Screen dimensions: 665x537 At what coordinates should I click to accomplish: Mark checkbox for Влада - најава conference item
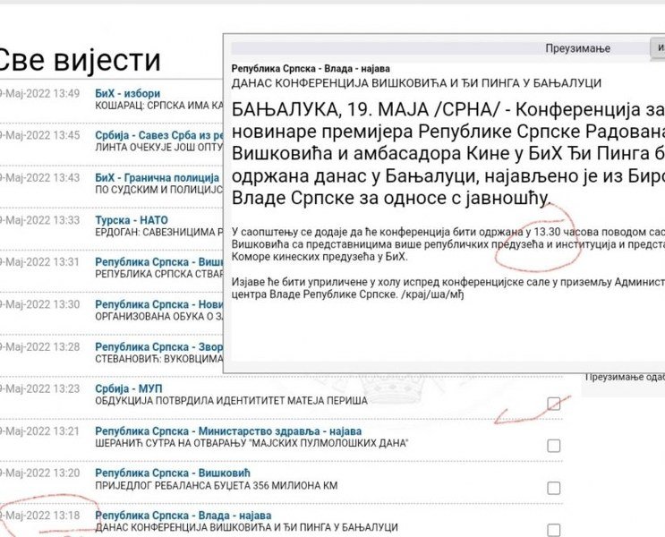(x=554, y=529)
